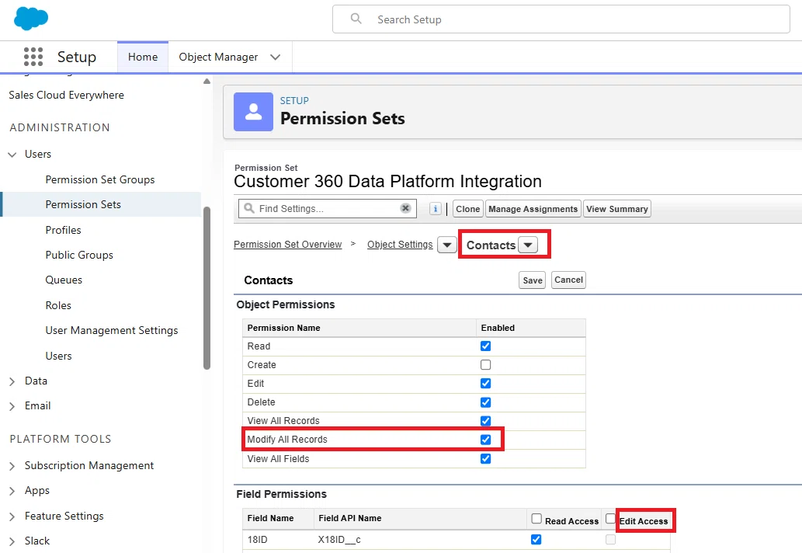This screenshot has width=802, height=553.
Task: Expand the Email section
Action: [12, 406]
